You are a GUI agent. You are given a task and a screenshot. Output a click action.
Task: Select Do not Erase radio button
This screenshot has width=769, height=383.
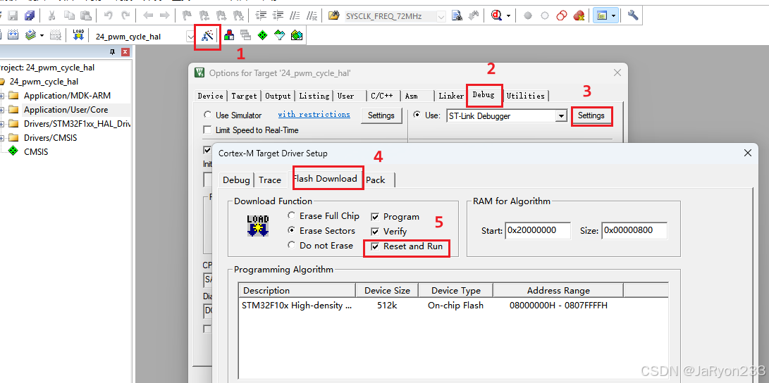292,245
